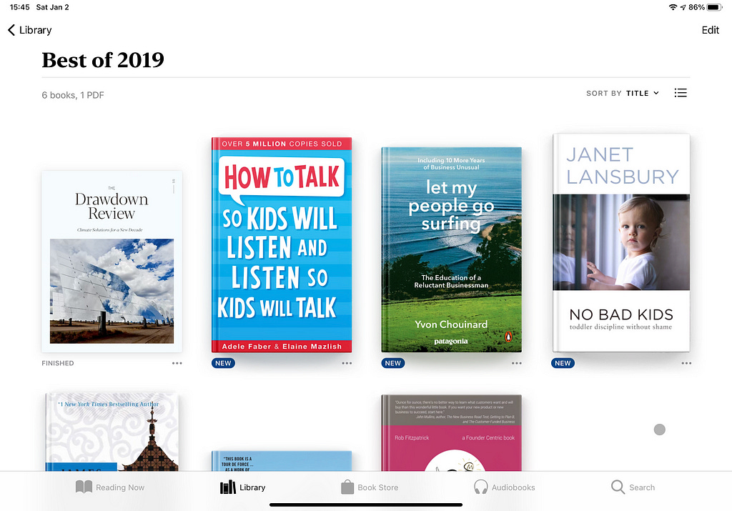The width and height of the screenshot is (732, 511).
Task: Open The Drawdown Review book cover
Action: (112, 262)
